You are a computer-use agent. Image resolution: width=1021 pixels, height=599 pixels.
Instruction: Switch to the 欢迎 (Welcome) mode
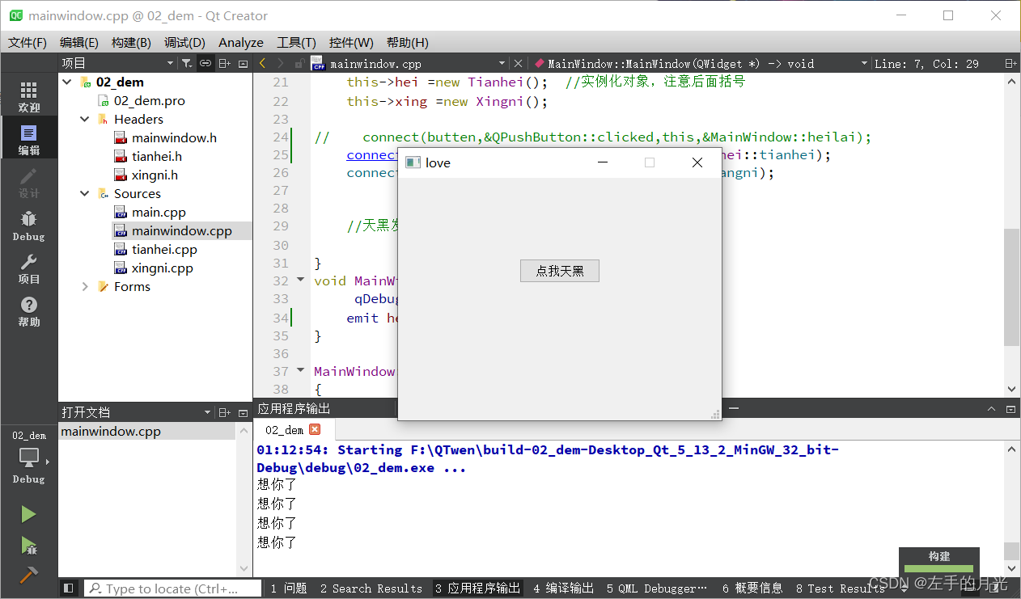(x=28, y=93)
